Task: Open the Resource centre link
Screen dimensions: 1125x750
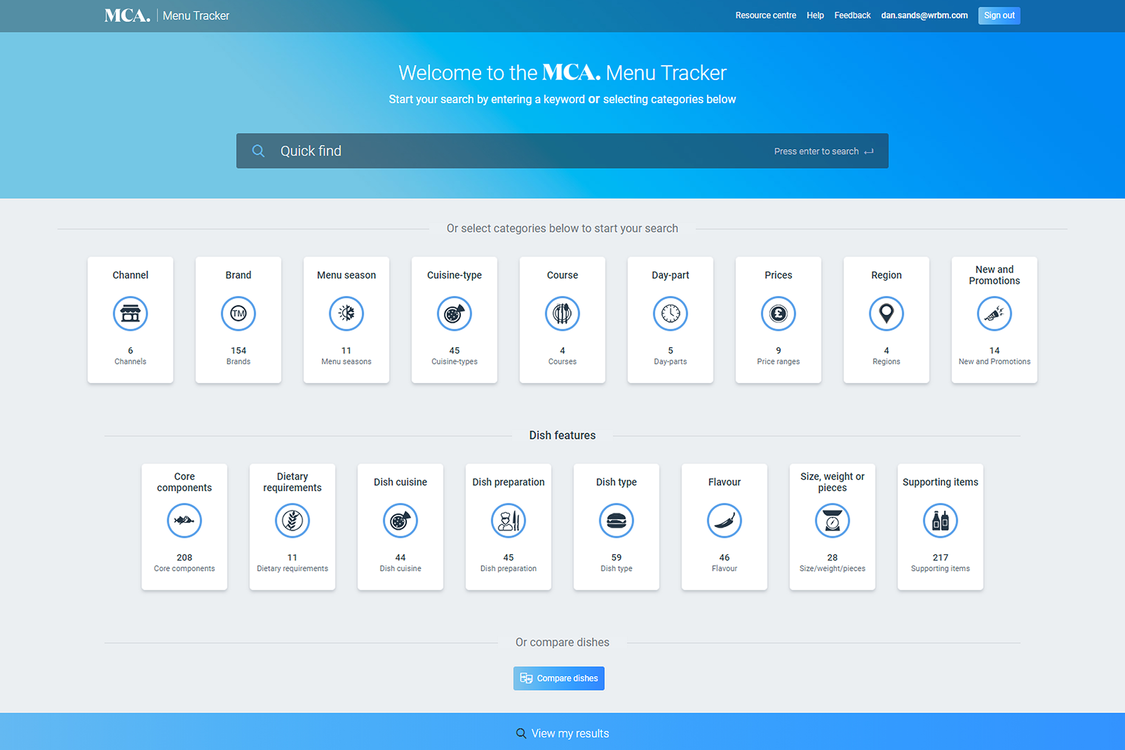Action: (x=766, y=15)
